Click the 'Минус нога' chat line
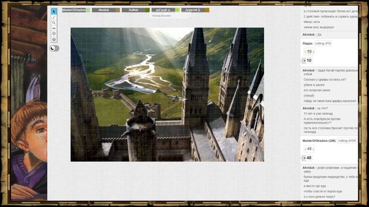Image resolution: width=369 pixels, height=207 pixels. tap(311, 22)
